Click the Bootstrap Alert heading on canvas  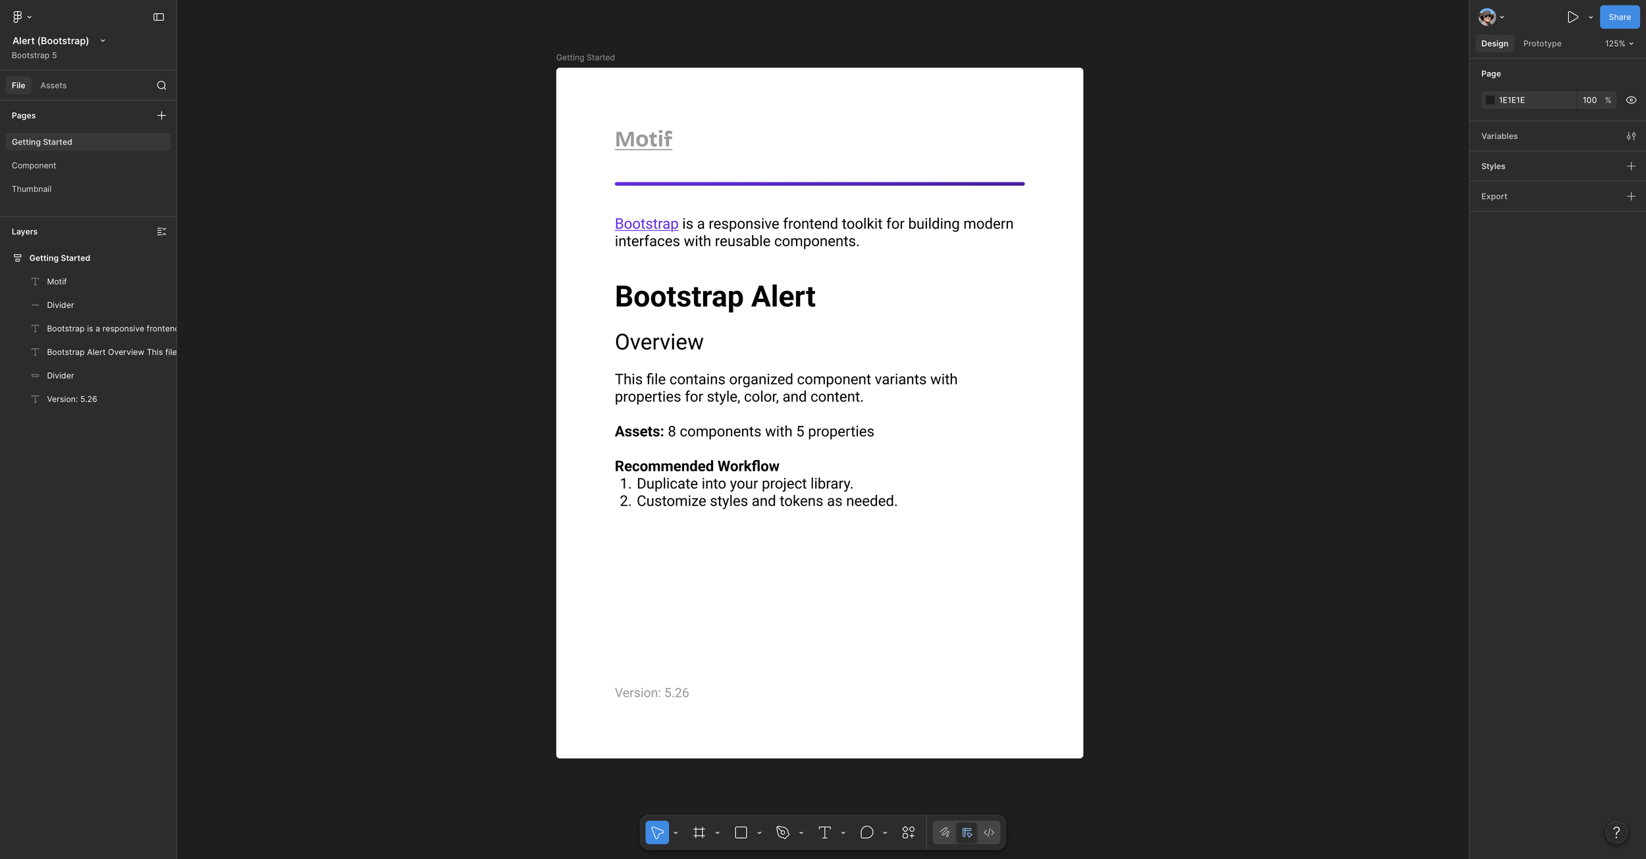point(715,296)
